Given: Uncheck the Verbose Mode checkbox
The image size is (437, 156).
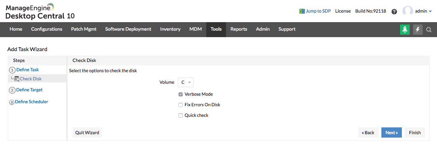Looking at the screenshot, I should (181, 94).
